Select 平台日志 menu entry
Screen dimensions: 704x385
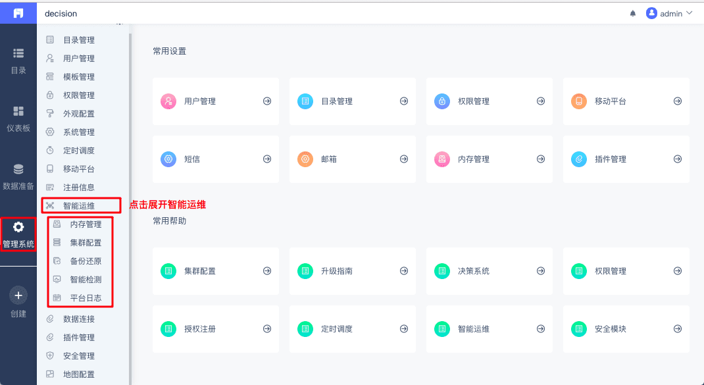pos(86,298)
